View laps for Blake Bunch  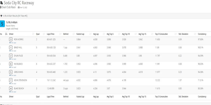(13, 92)
